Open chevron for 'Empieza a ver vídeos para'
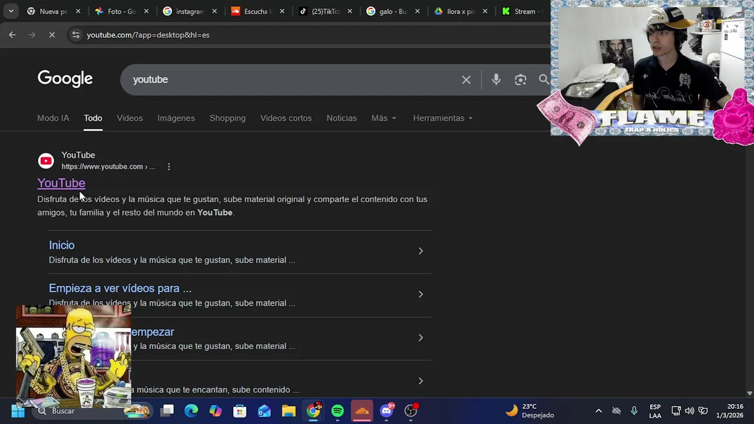 [x=421, y=294]
